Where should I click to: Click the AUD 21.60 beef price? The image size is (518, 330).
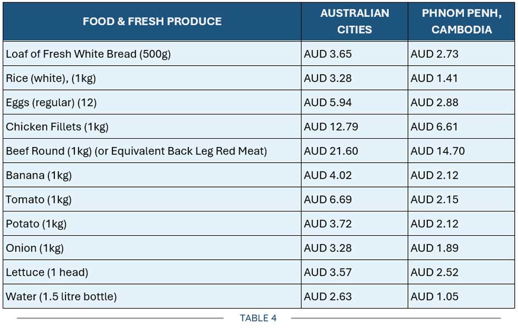(331, 151)
